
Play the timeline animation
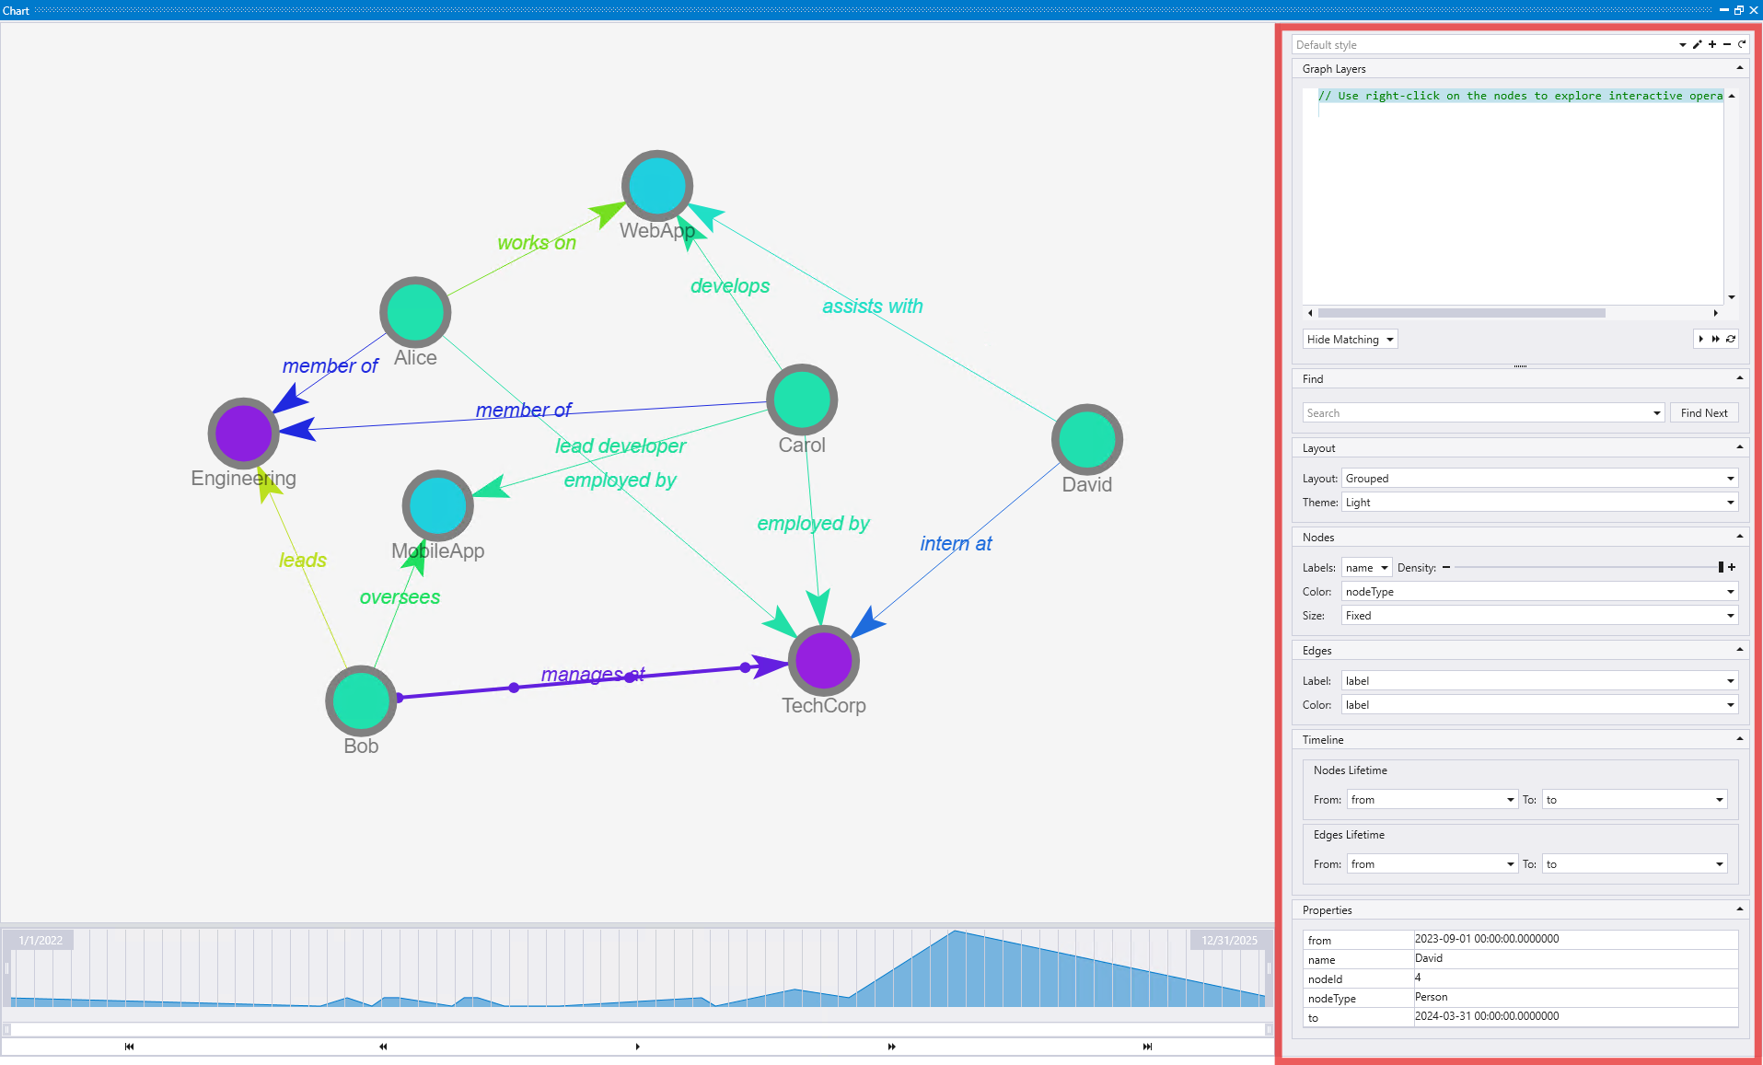coord(637,1047)
